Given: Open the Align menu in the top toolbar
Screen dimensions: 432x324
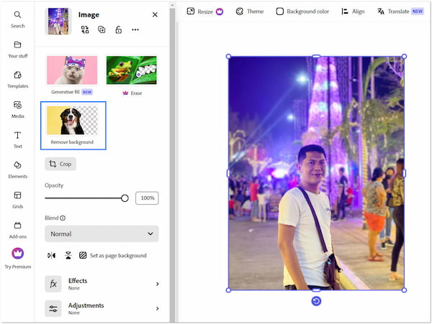Looking at the screenshot, I should (x=353, y=11).
